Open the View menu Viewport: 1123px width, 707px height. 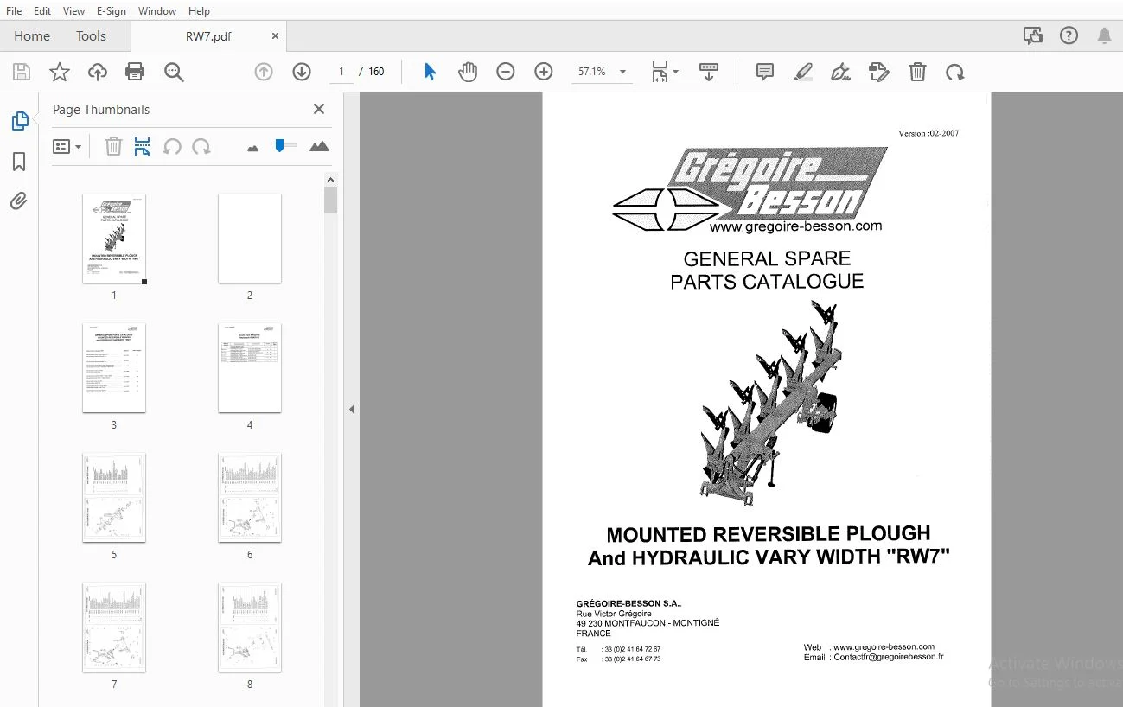(74, 11)
